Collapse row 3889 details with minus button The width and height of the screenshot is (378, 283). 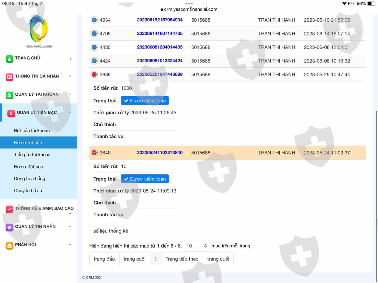click(x=94, y=75)
